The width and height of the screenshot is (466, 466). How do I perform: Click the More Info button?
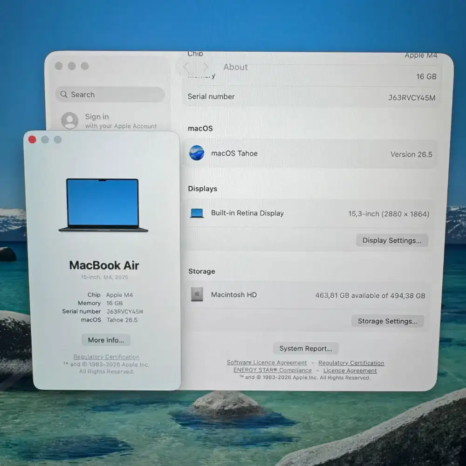click(x=106, y=340)
